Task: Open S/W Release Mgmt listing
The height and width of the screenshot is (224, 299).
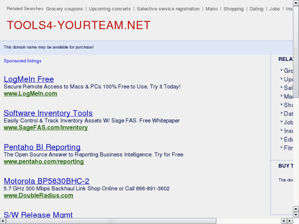Action: [38, 215]
